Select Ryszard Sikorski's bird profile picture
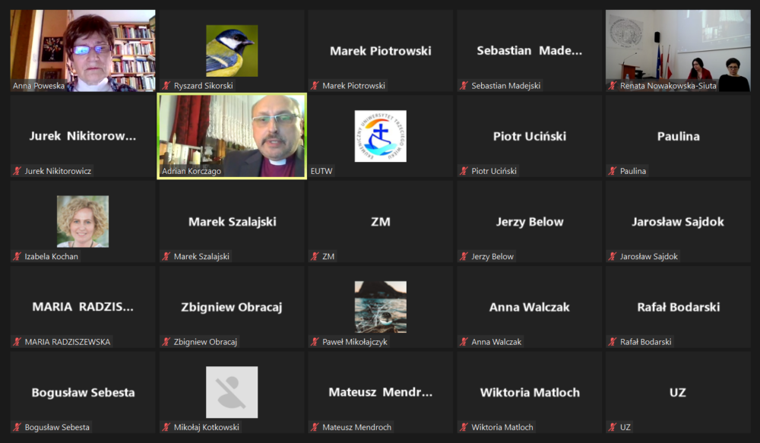The height and width of the screenshot is (443, 760). [x=232, y=51]
